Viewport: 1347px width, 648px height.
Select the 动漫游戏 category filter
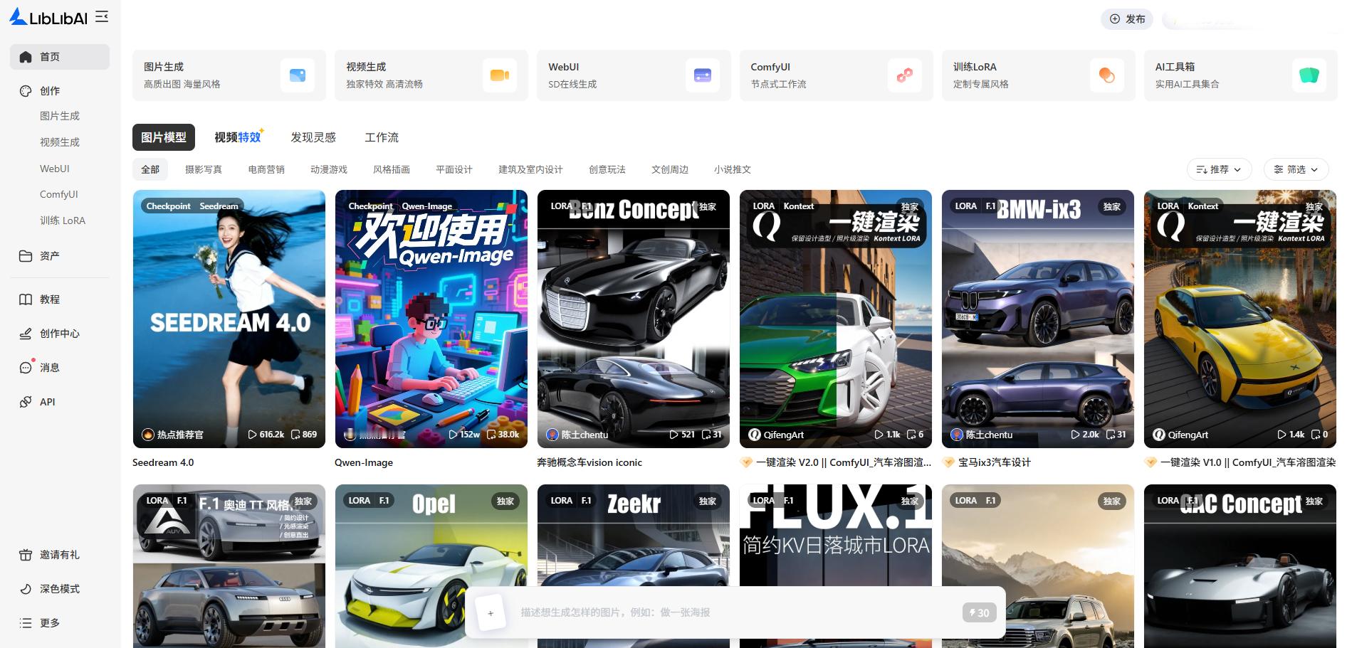click(x=329, y=169)
